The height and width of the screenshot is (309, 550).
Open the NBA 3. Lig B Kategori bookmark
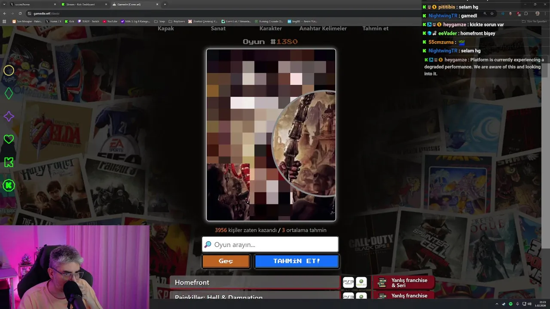[136, 21]
